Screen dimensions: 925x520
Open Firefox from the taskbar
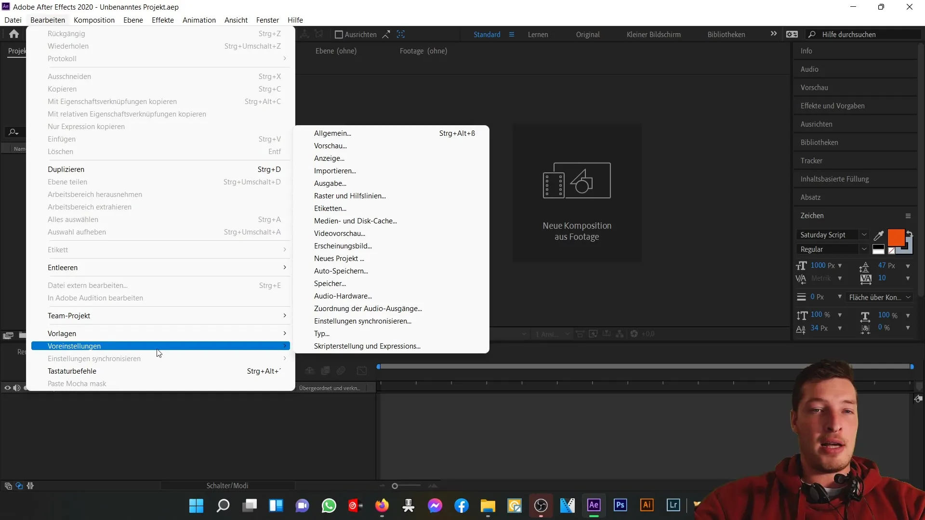382,506
